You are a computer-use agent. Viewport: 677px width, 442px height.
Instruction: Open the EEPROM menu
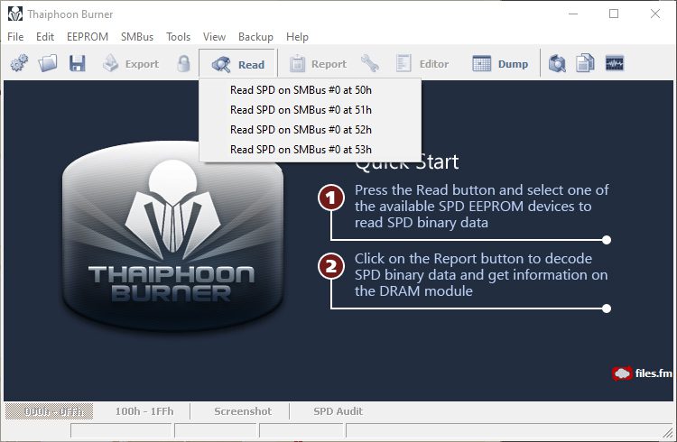[x=88, y=37]
